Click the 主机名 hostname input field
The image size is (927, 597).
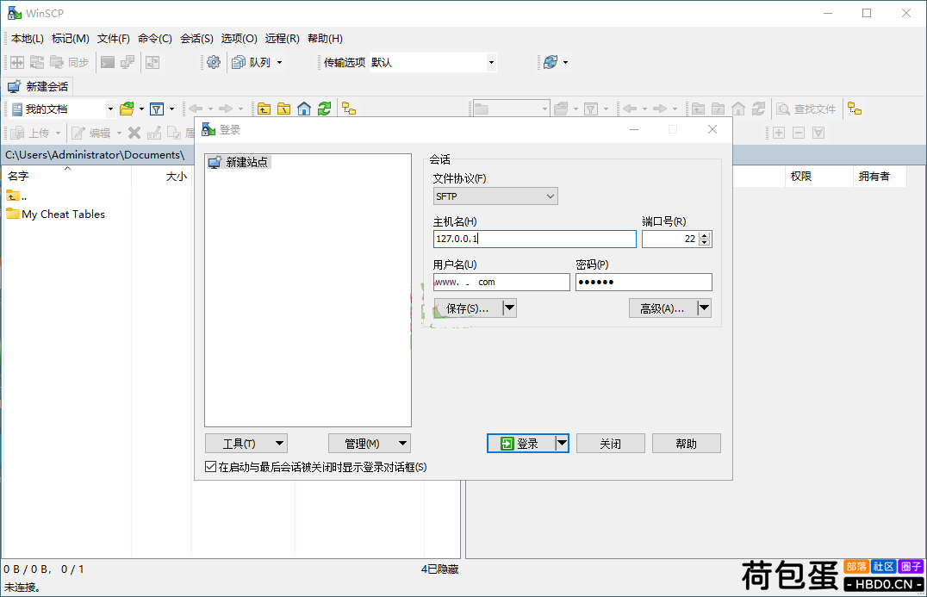[x=534, y=239]
